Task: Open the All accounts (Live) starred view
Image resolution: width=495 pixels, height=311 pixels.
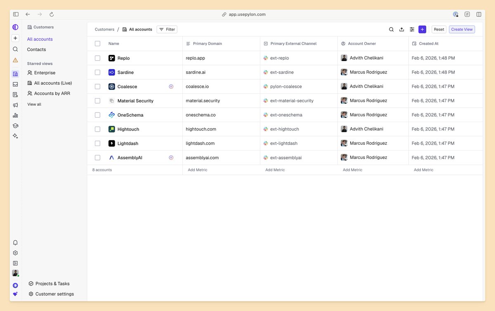Action: pos(49,83)
